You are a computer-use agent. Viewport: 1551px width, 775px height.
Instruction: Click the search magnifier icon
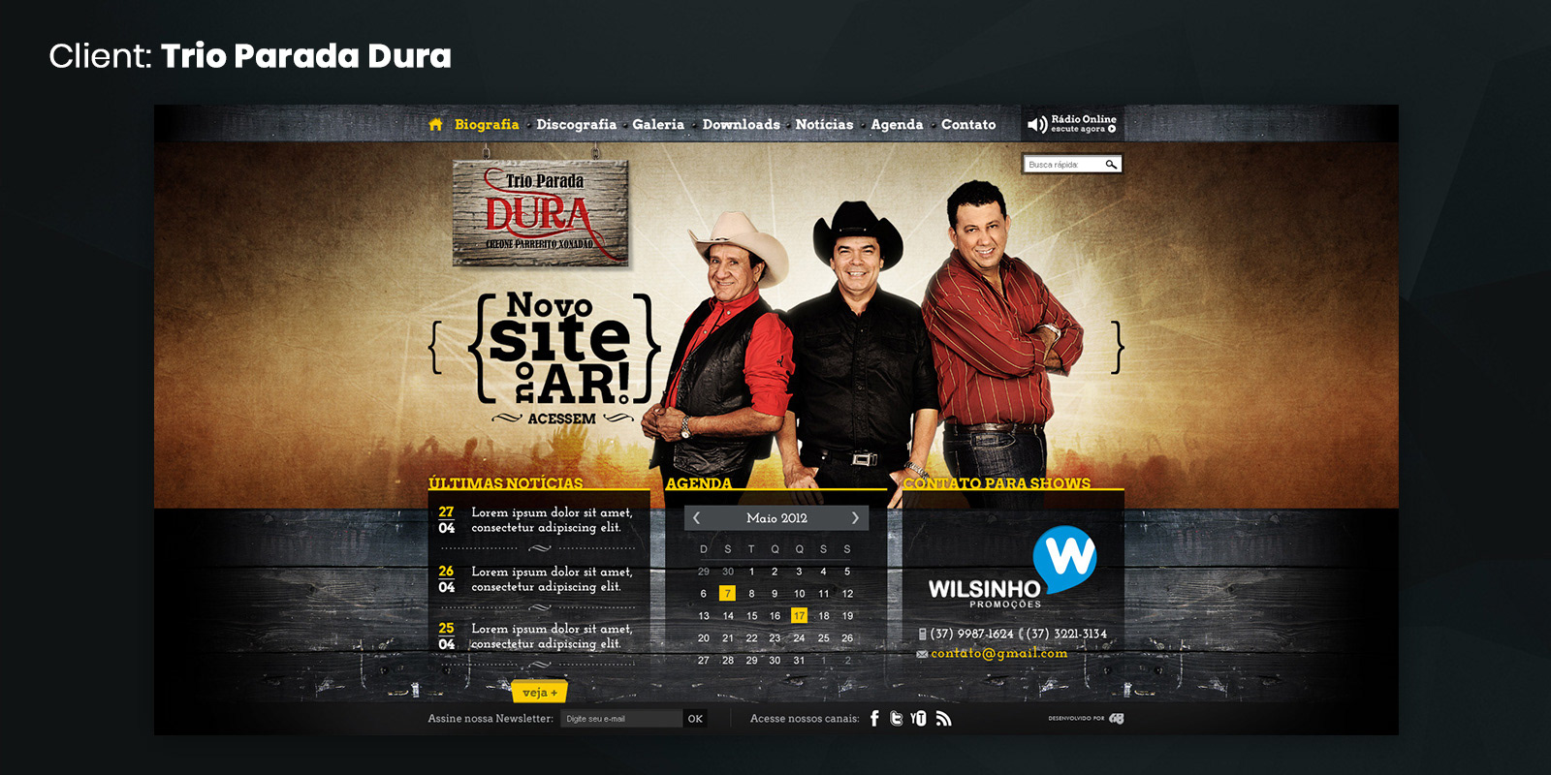click(1112, 165)
